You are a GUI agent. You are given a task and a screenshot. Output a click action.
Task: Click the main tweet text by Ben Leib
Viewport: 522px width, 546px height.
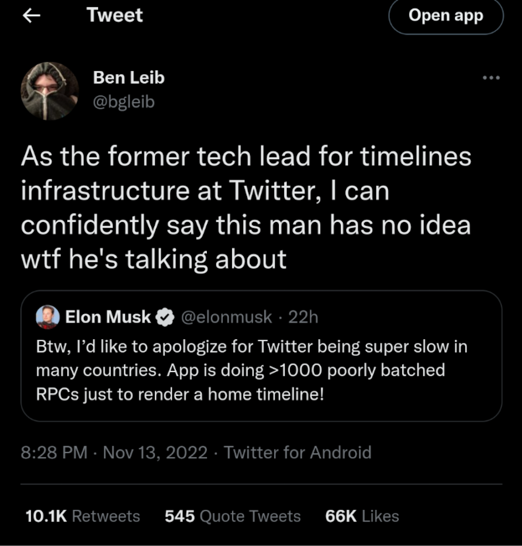point(246,208)
